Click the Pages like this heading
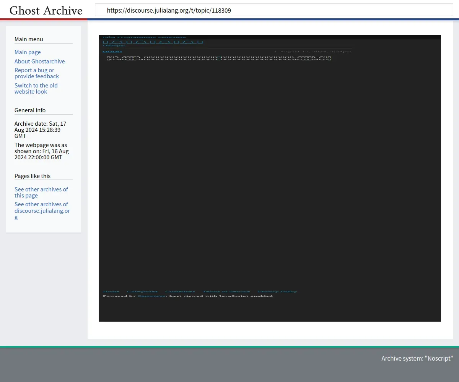Viewport: 459px width, 382px height. click(33, 176)
